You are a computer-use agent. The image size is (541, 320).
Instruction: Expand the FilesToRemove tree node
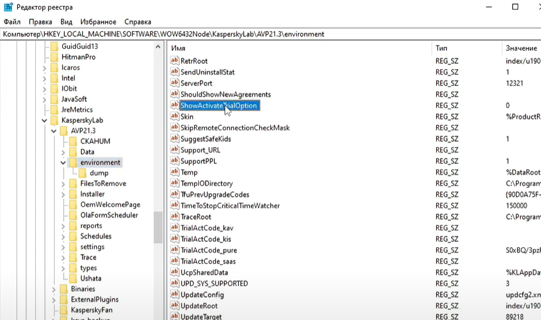[x=63, y=184]
